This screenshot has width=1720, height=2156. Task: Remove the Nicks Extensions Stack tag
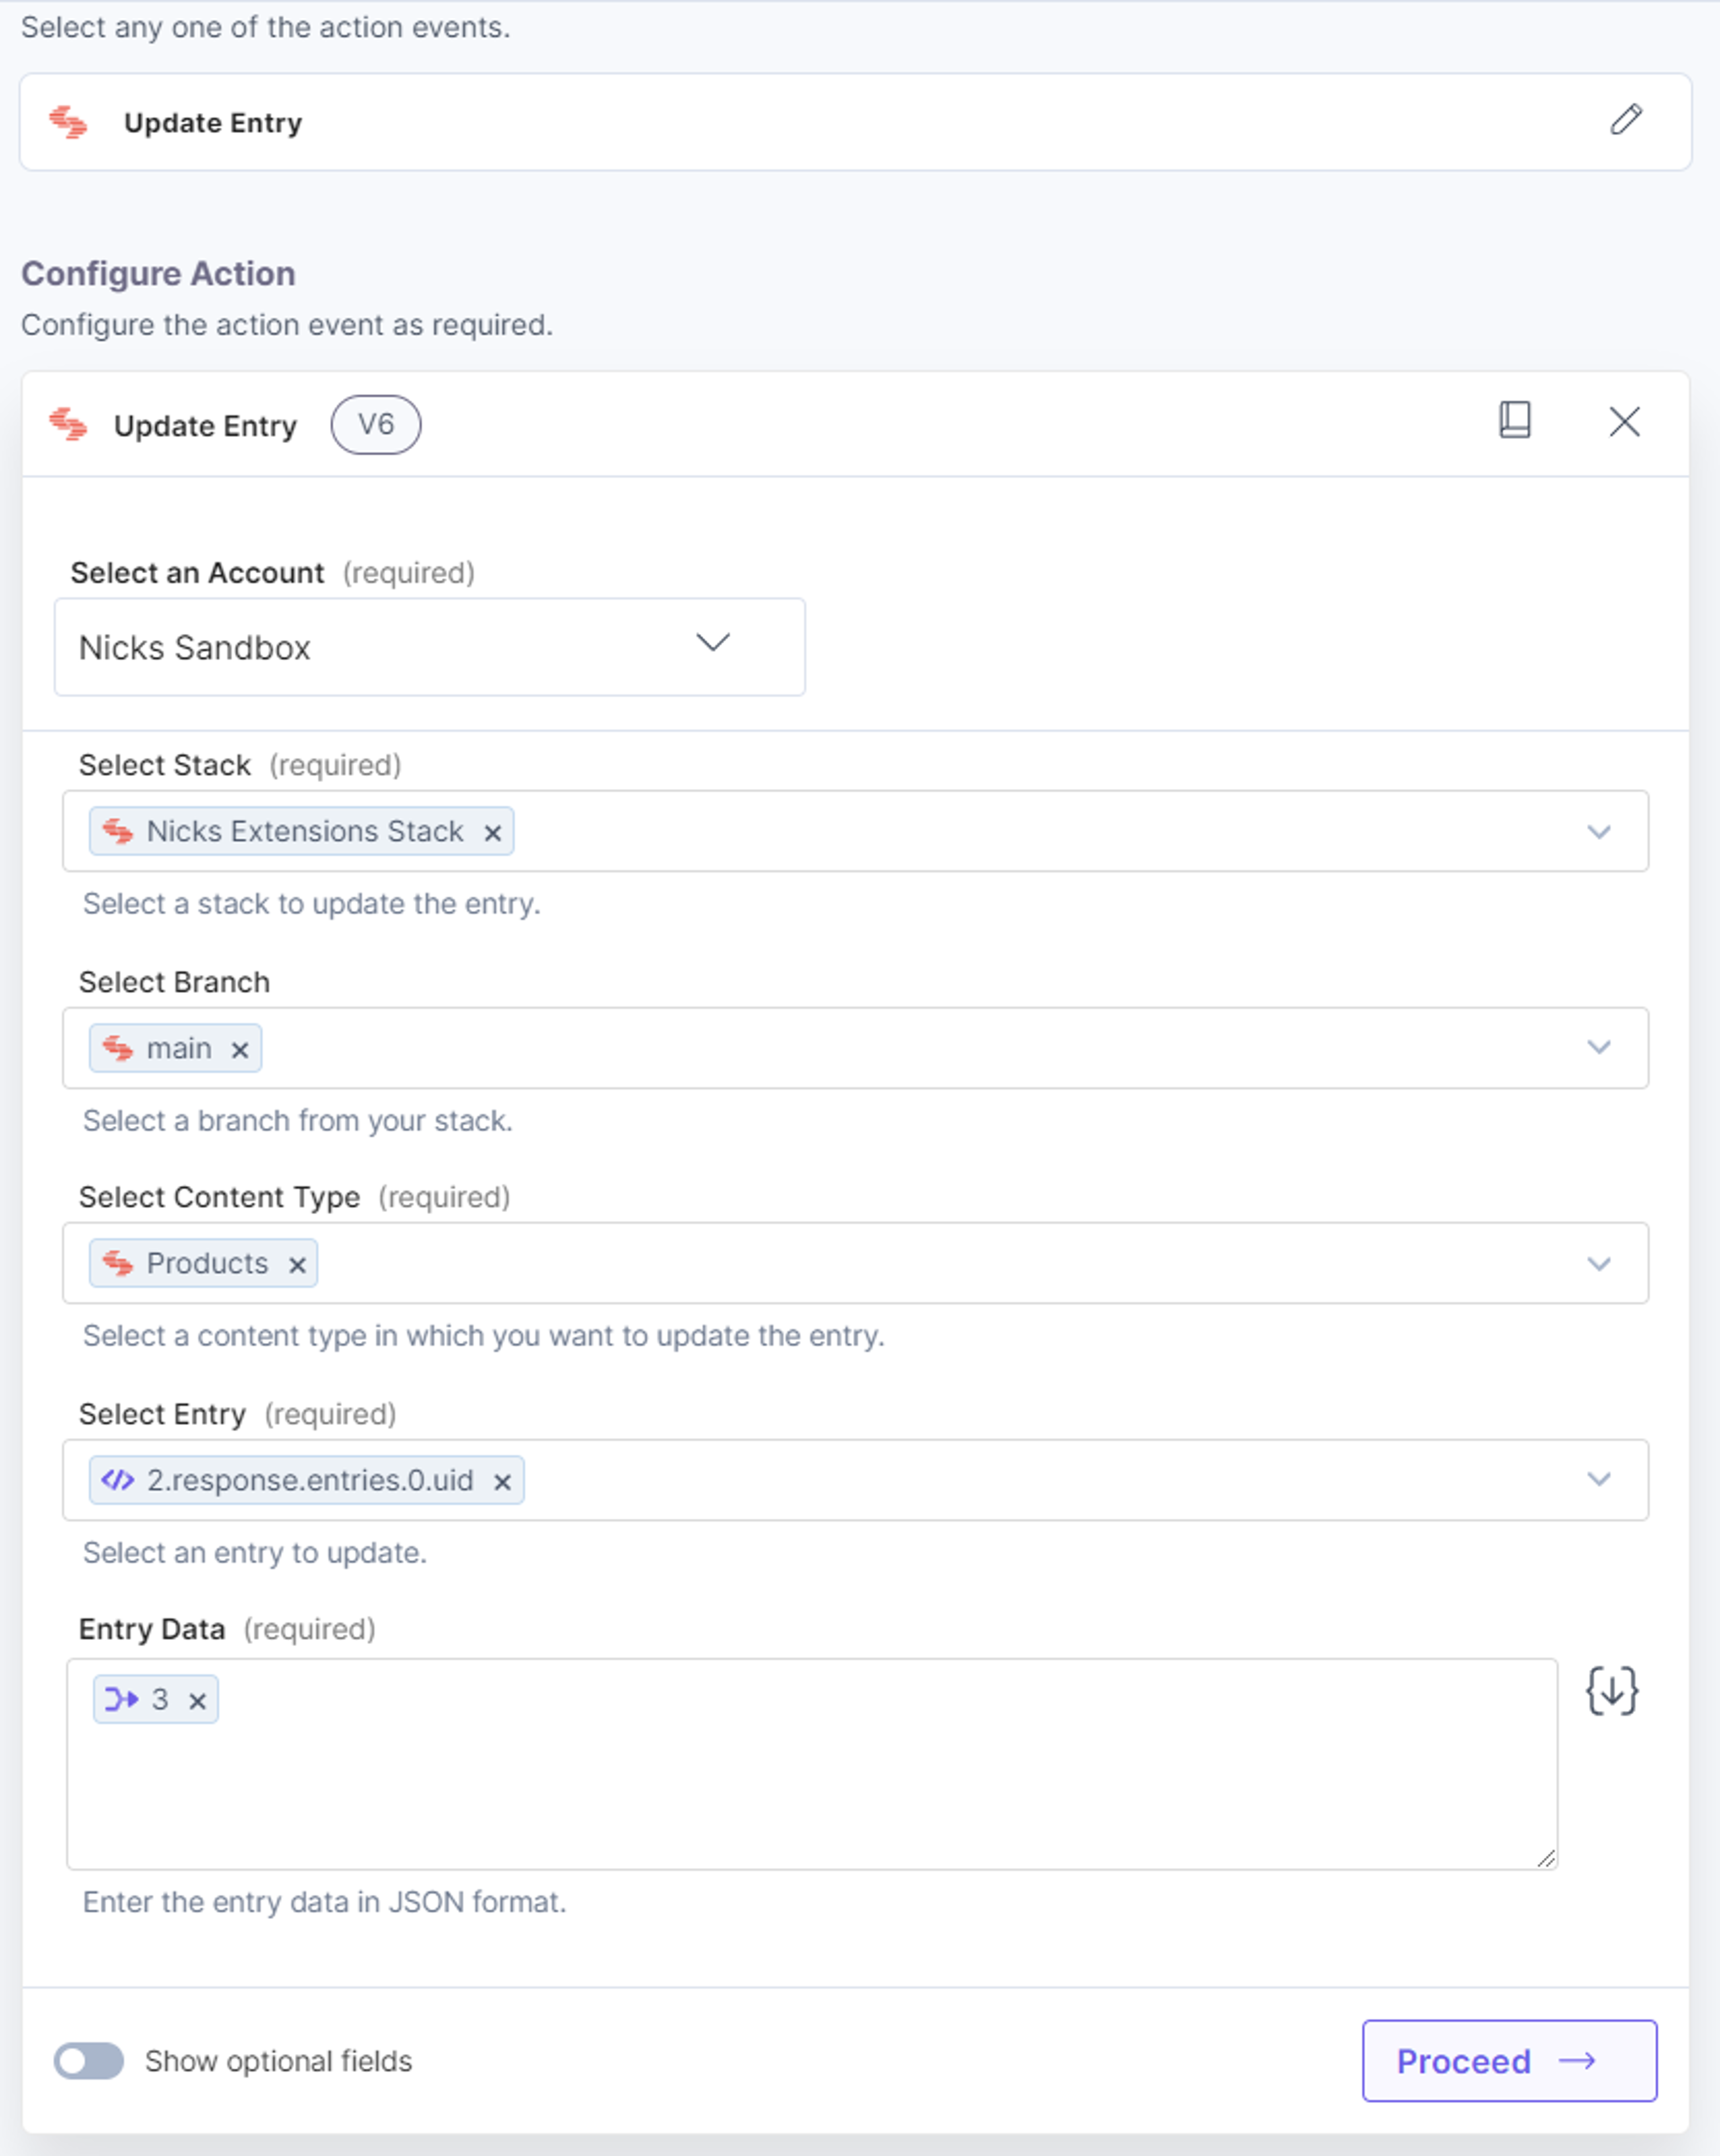[x=492, y=833]
